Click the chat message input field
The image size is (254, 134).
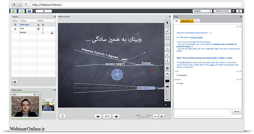click(x=202, y=113)
